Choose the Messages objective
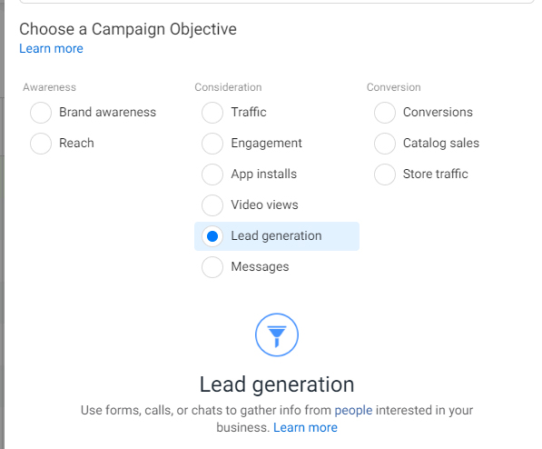 [x=212, y=267]
